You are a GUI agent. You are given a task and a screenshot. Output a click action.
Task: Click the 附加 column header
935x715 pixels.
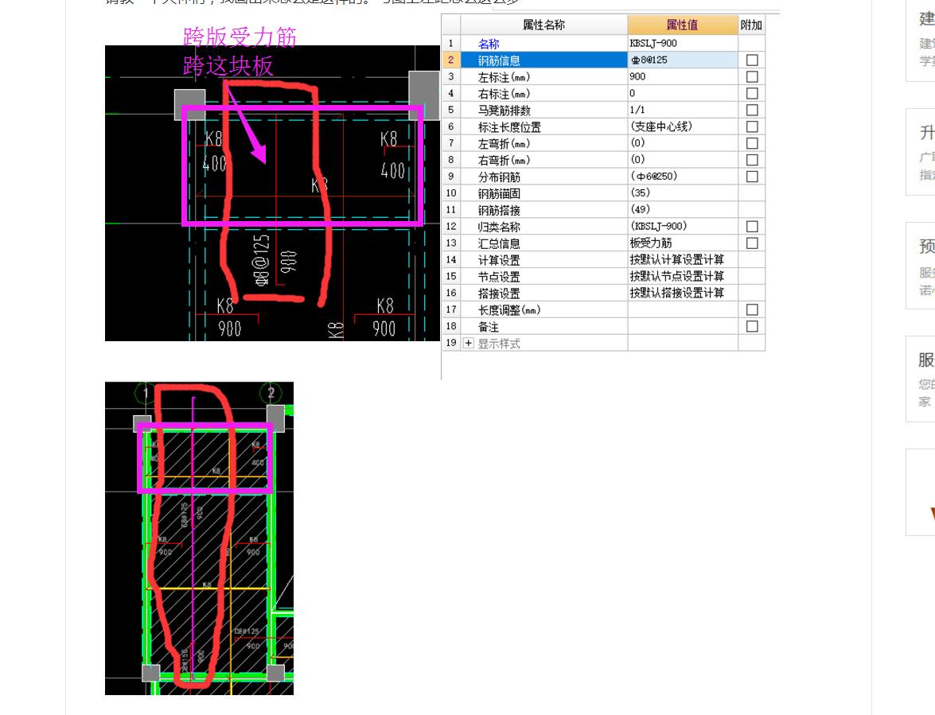click(751, 25)
